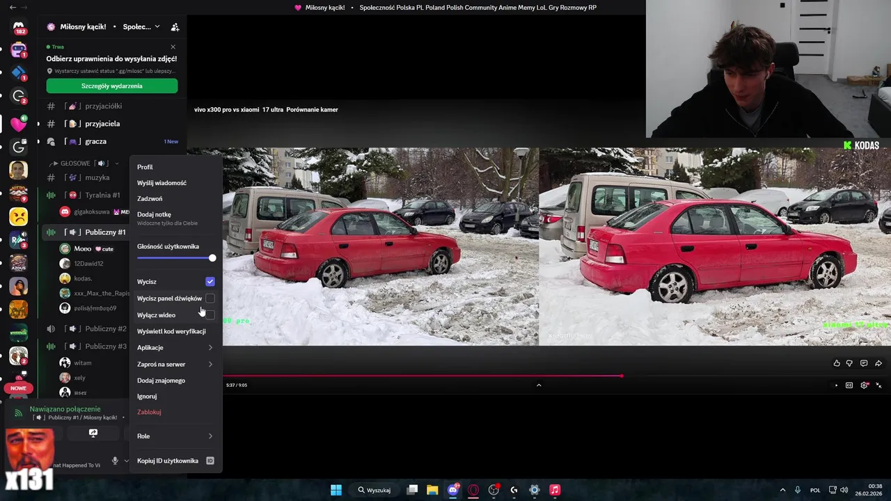The height and width of the screenshot is (501, 891).
Task: Click the volume icon in system tray
Action: tap(843, 490)
